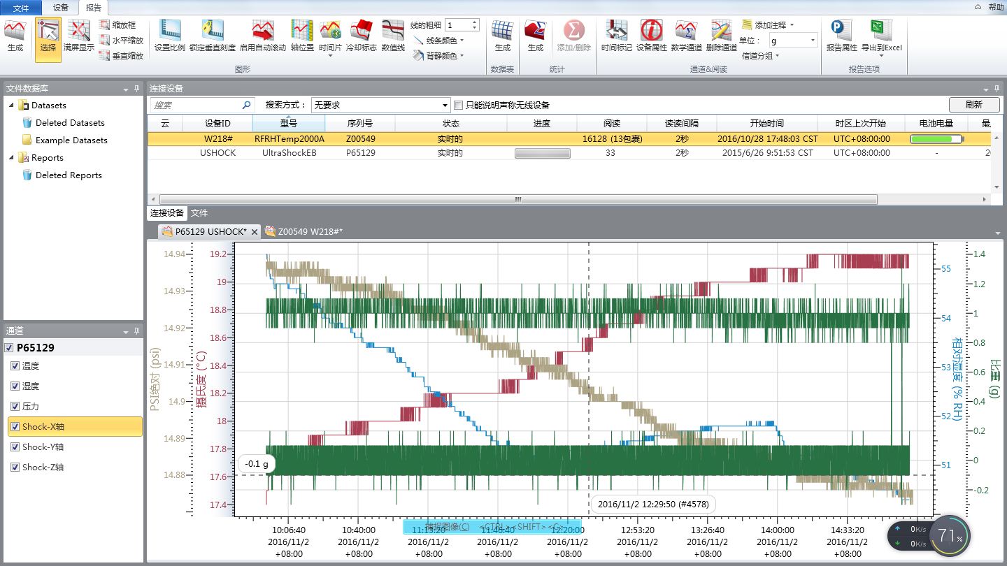The image size is (1007, 566).
Task: Click the 刷新 refresh button
Action: coord(973,105)
